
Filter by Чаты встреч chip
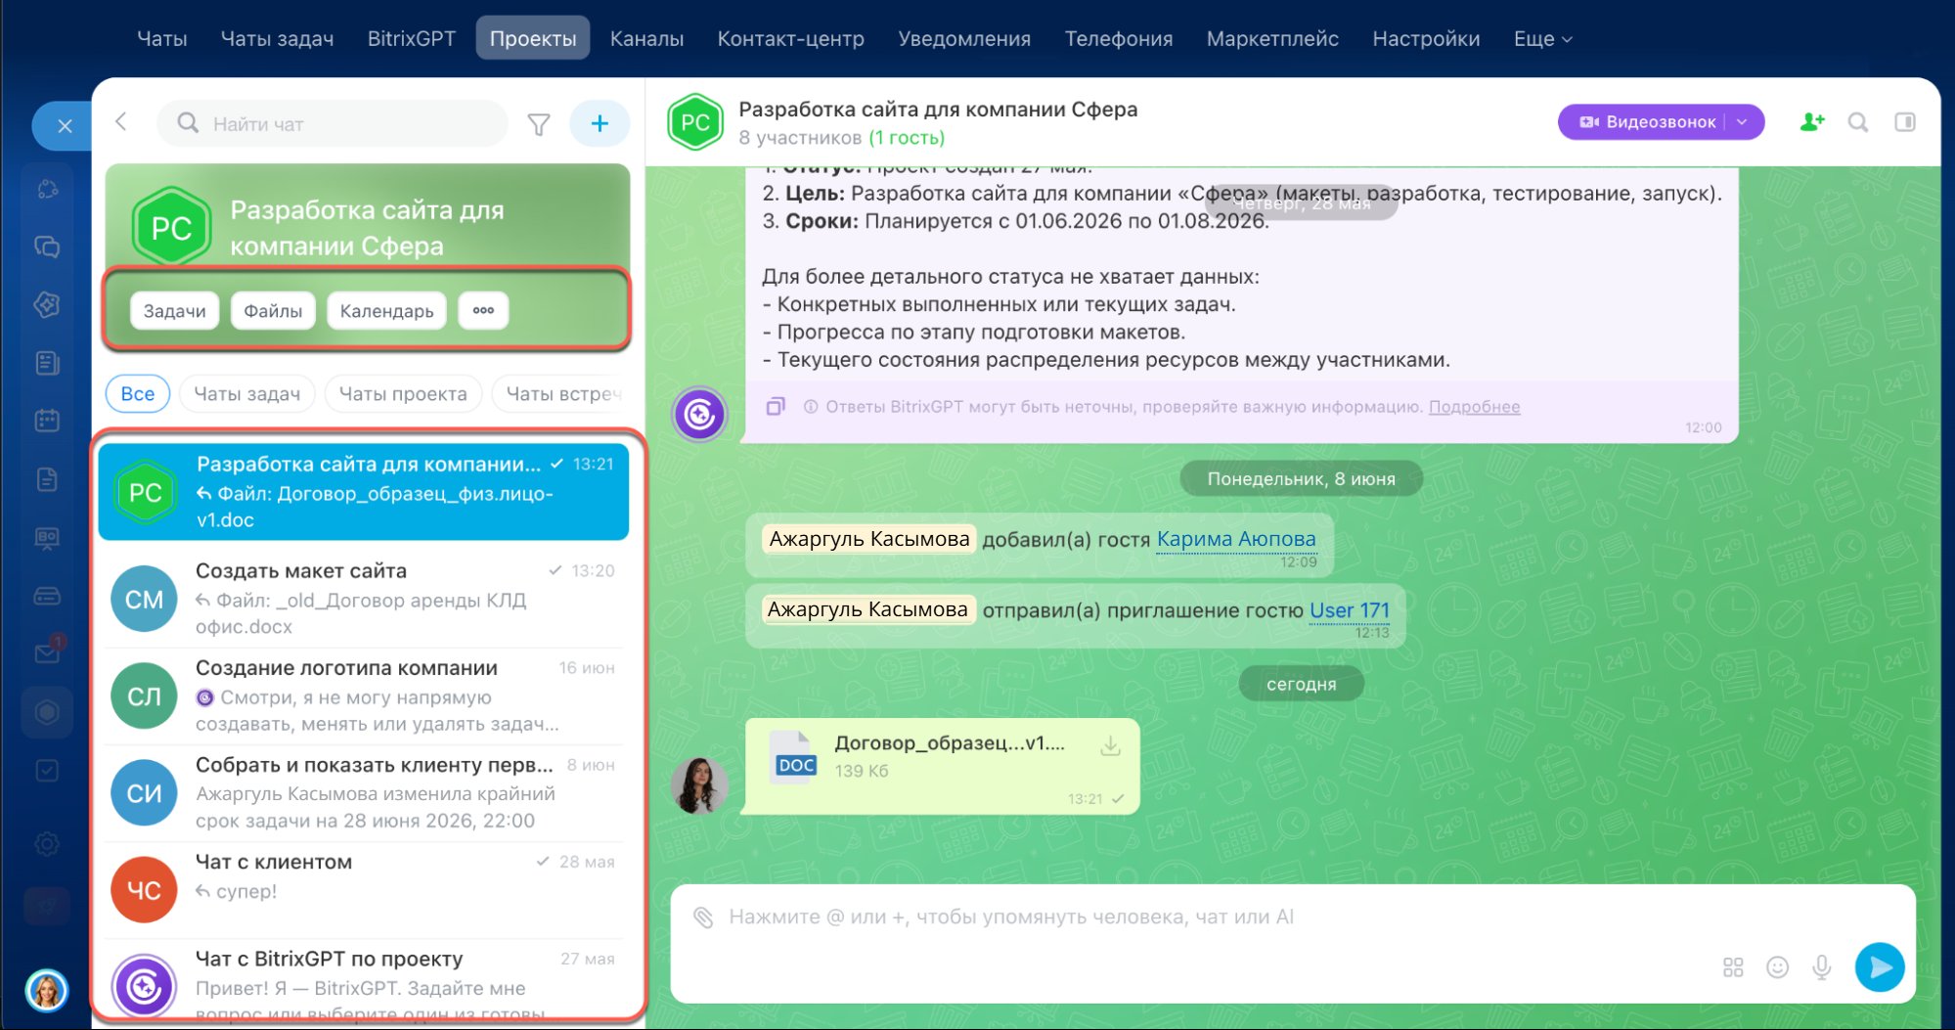click(x=561, y=393)
